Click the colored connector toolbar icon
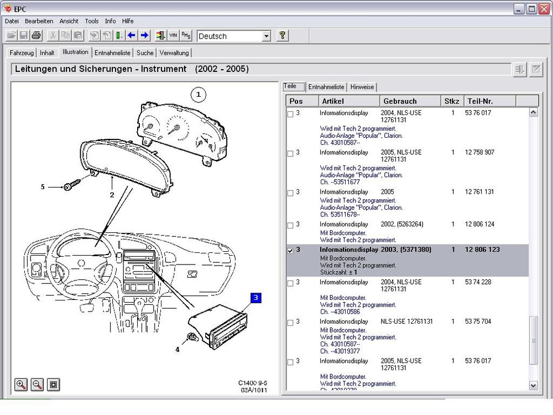 (160, 35)
